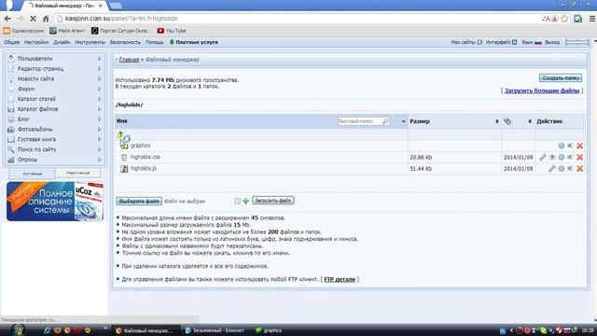Go back in browser history

pyautogui.click(x=7, y=19)
